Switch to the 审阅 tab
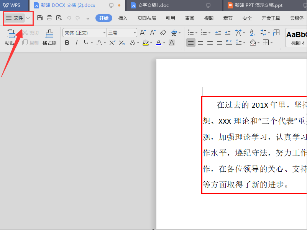Image resolution: width=307 pixels, height=230 pixels. point(189,18)
